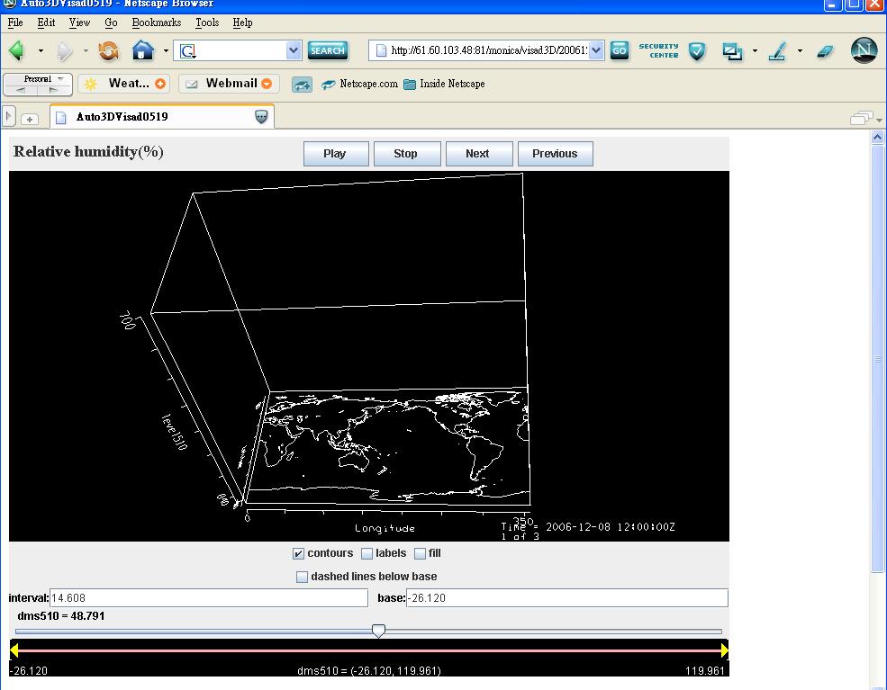The width and height of the screenshot is (887, 690).
Task: Click the dms510 slider handle
Action: click(379, 632)
